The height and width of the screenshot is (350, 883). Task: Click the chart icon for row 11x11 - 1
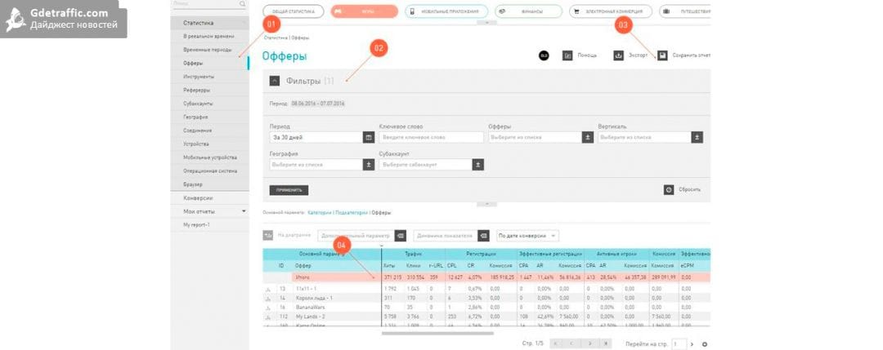[268, 288]
